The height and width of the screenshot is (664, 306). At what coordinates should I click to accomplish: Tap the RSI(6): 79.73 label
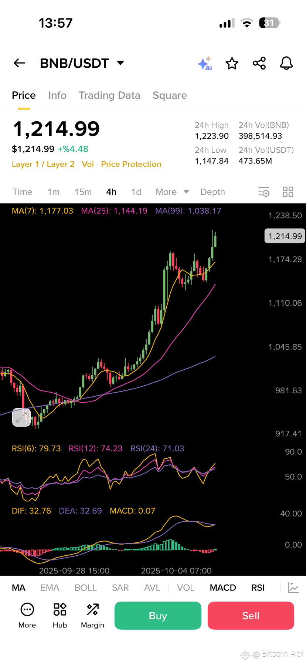[36, 448]
